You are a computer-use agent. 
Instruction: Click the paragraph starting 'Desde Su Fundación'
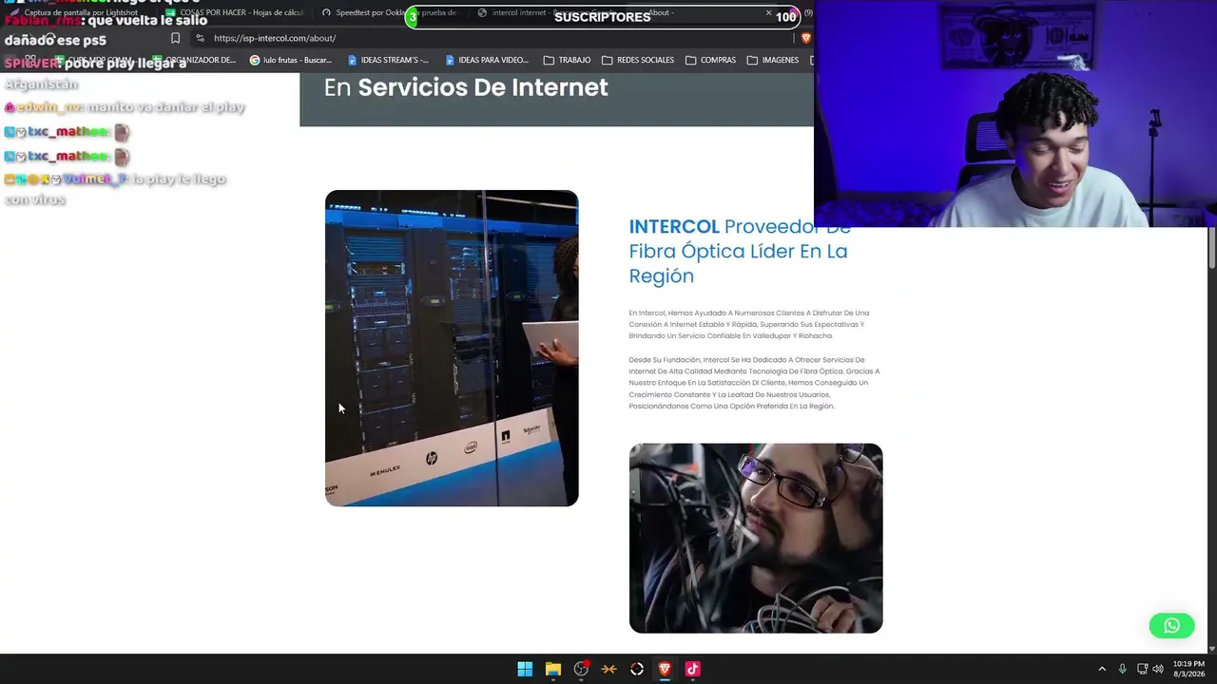pyautogui.click(x=754, y=383)
